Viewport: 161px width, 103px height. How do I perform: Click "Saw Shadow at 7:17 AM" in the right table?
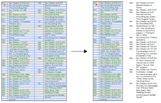point(111,31)
